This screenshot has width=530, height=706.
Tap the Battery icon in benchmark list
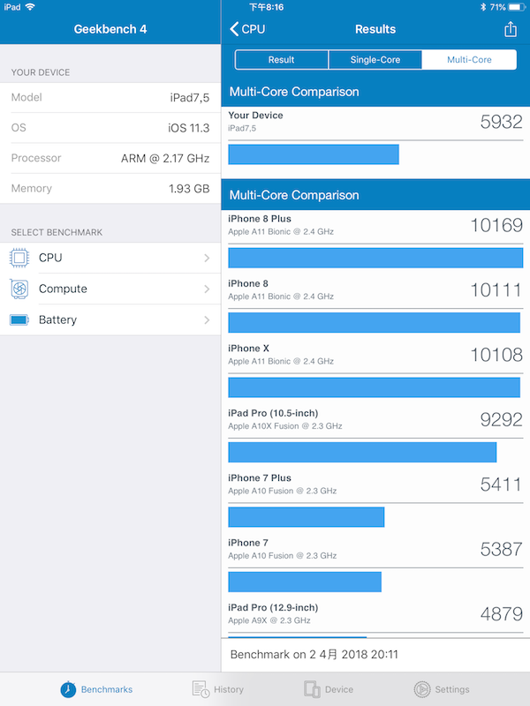click(x=19, y=320)
